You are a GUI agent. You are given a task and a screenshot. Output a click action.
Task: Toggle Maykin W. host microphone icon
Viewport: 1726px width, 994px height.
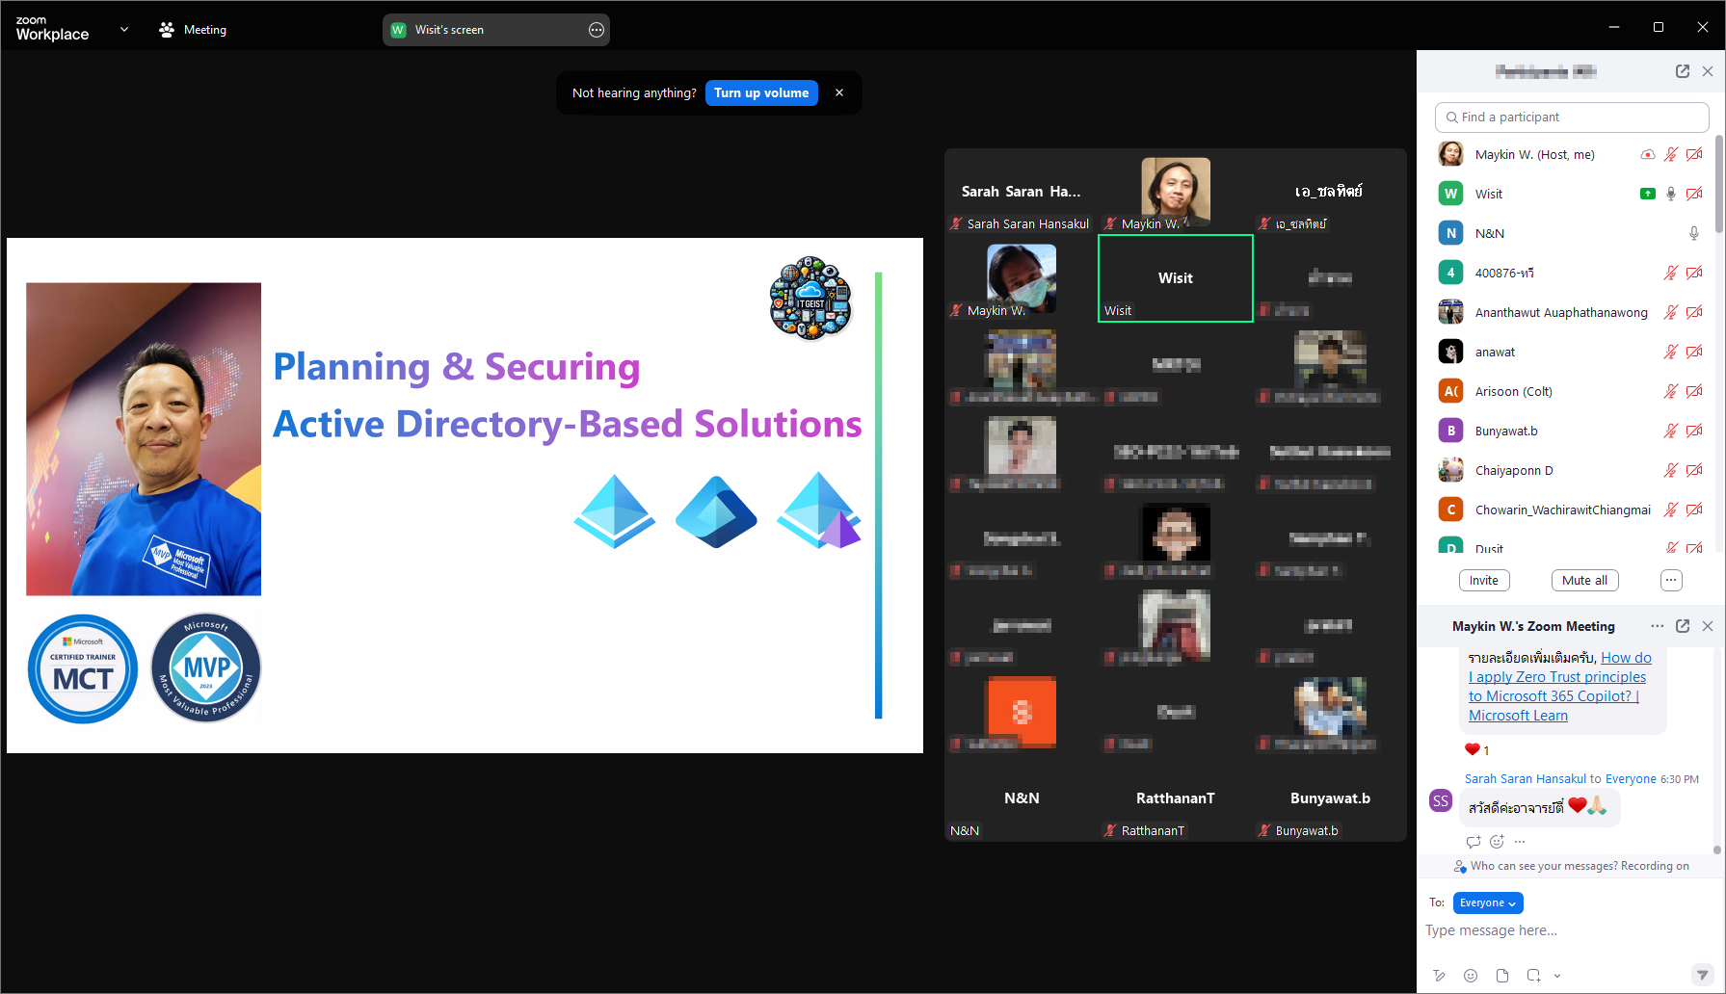pos(1671,154)
